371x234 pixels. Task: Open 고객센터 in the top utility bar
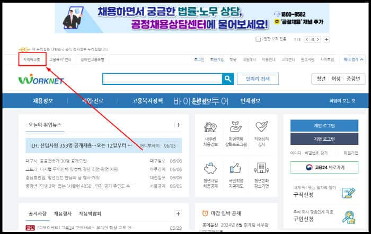(x=288, y=59)
